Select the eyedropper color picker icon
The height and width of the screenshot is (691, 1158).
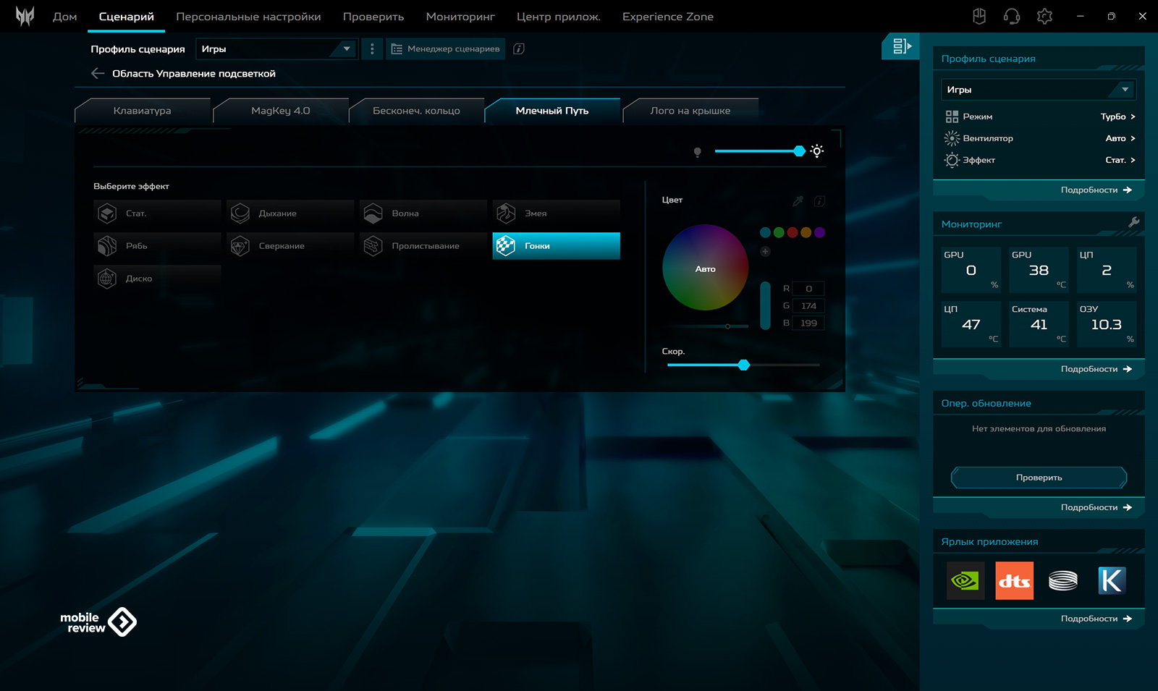(x=798, y=201)
